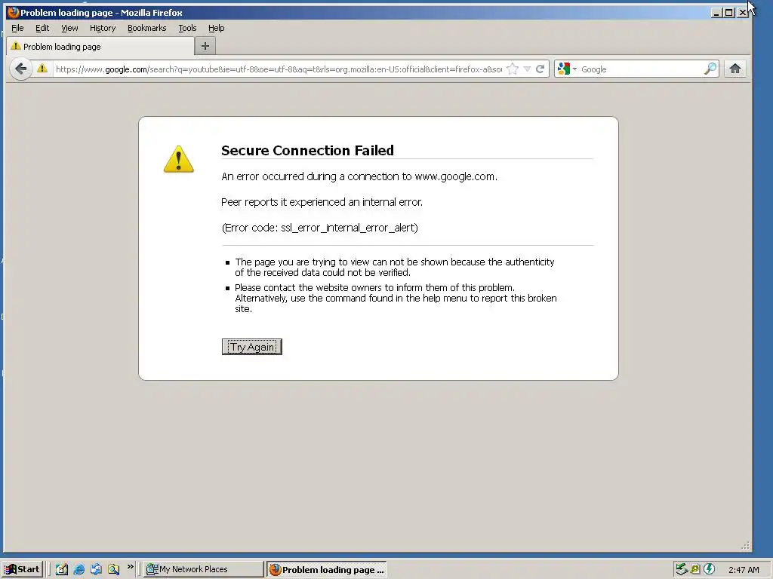Open a new tab with the plus button
The image size is (773, 579).
(205, 46)
